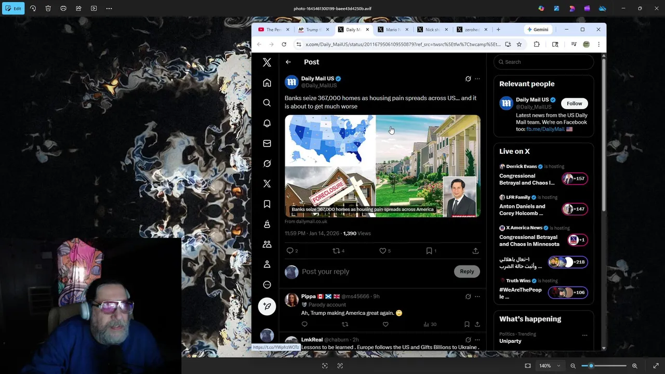Open more options on Daily Mail post
665x374 pixels.
477,79
